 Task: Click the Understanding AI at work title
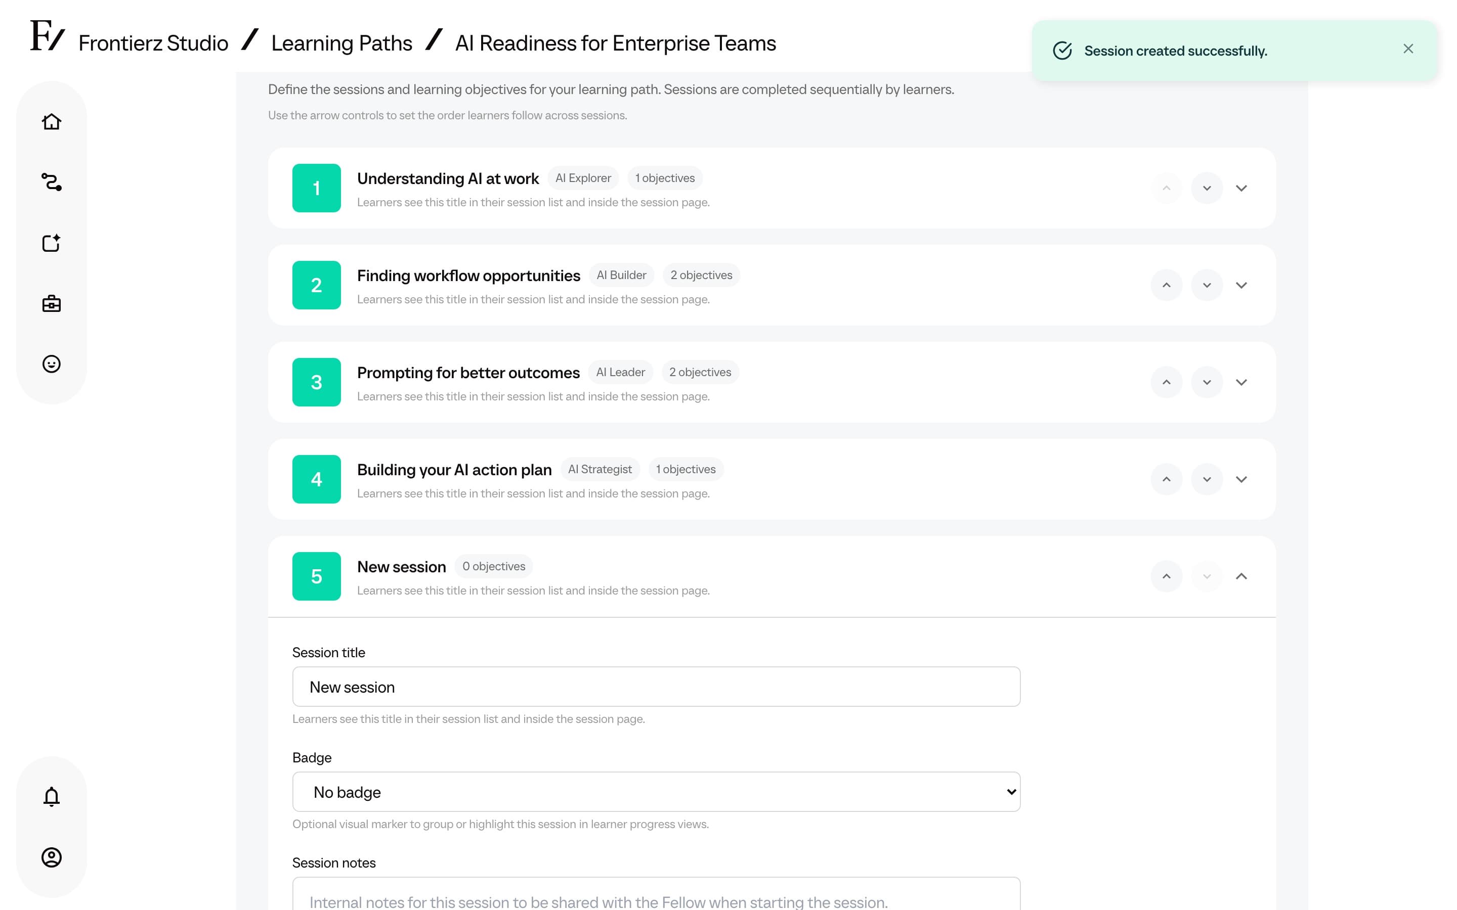click(447, 179)
